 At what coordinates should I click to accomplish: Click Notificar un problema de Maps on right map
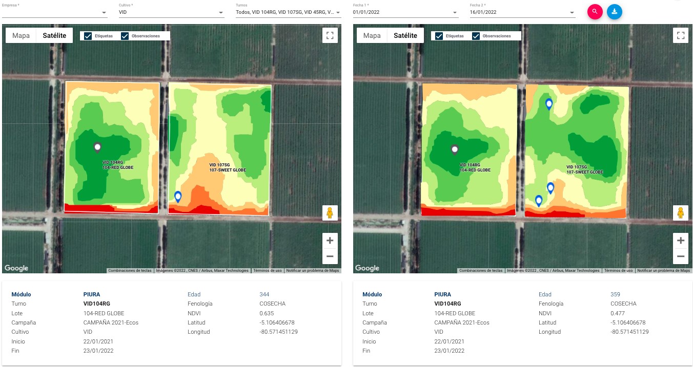click(x=663, y=271)
